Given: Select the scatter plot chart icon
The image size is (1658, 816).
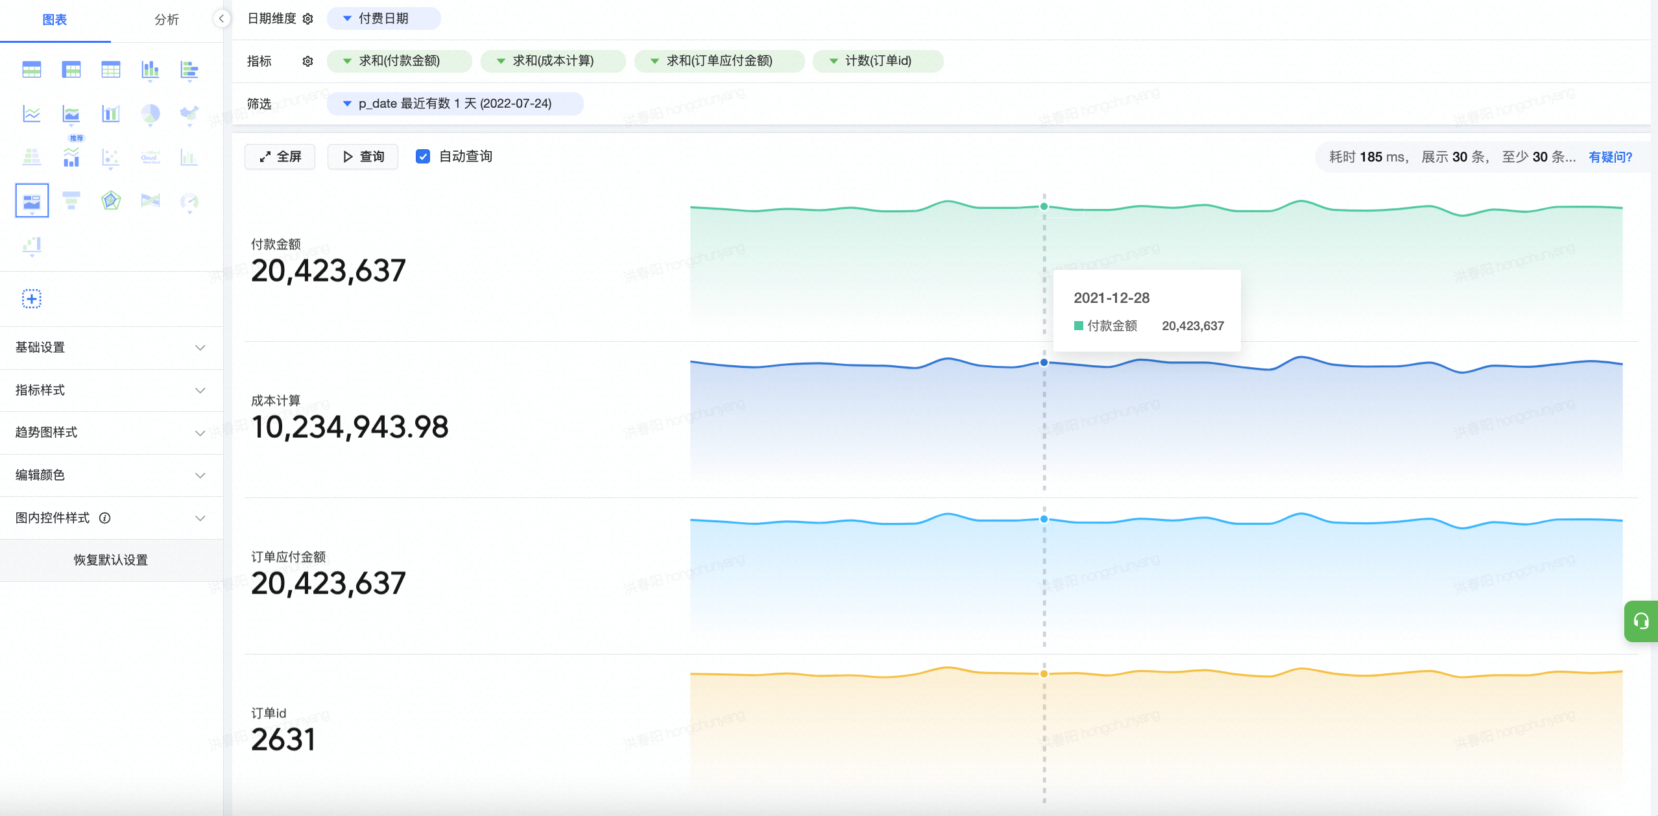Looking at the screenshot, I should point(111,158).
